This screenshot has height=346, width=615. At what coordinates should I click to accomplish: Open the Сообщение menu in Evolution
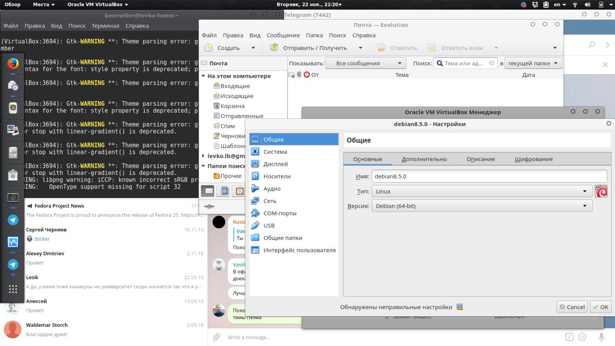coord(283,35)
